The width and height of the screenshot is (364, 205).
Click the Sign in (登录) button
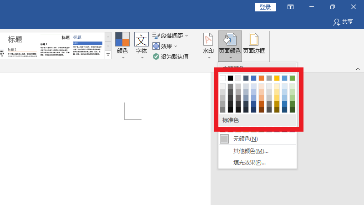(265, 7)
